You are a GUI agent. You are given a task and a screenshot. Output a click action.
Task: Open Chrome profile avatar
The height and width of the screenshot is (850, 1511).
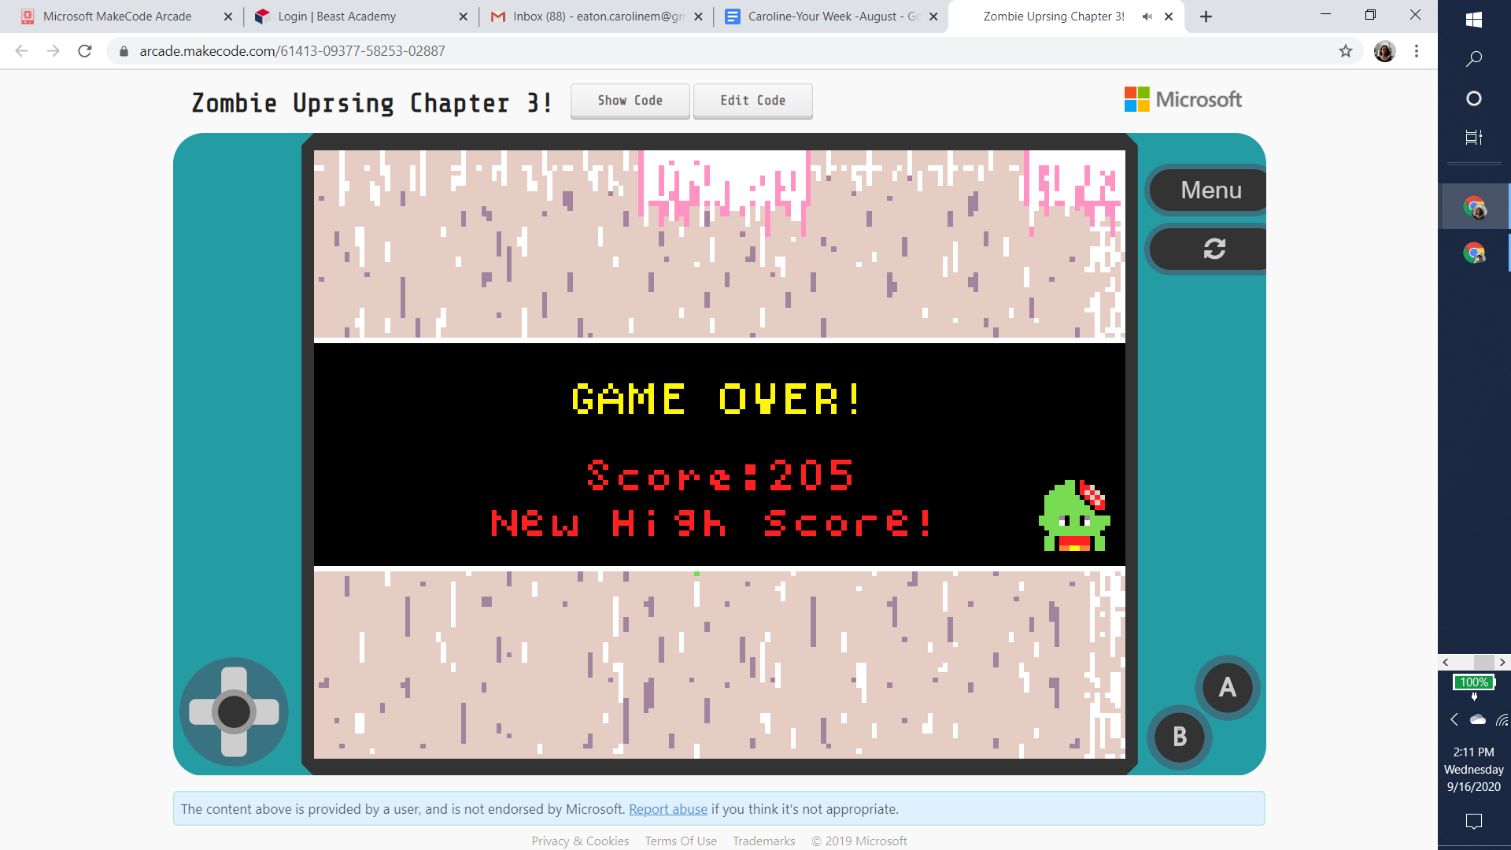[x=1384, y=51]
